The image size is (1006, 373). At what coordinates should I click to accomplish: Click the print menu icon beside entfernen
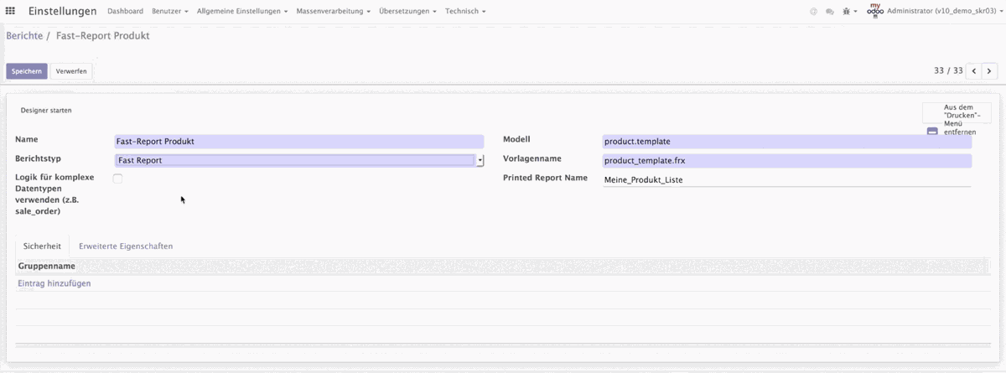tap(932, 132)
